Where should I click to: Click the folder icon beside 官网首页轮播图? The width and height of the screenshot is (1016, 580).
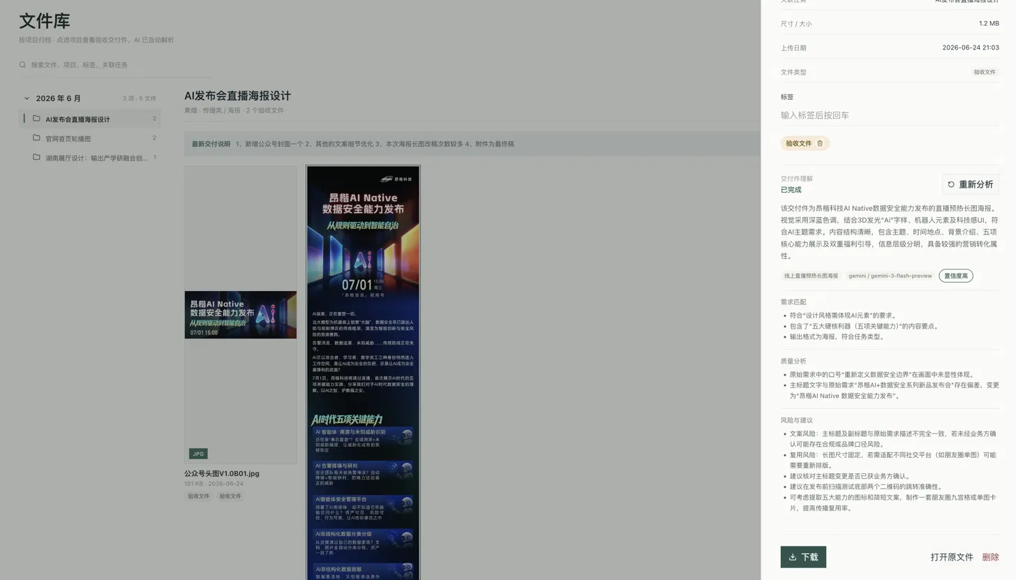pyautogui.click(x=36, y=138)
